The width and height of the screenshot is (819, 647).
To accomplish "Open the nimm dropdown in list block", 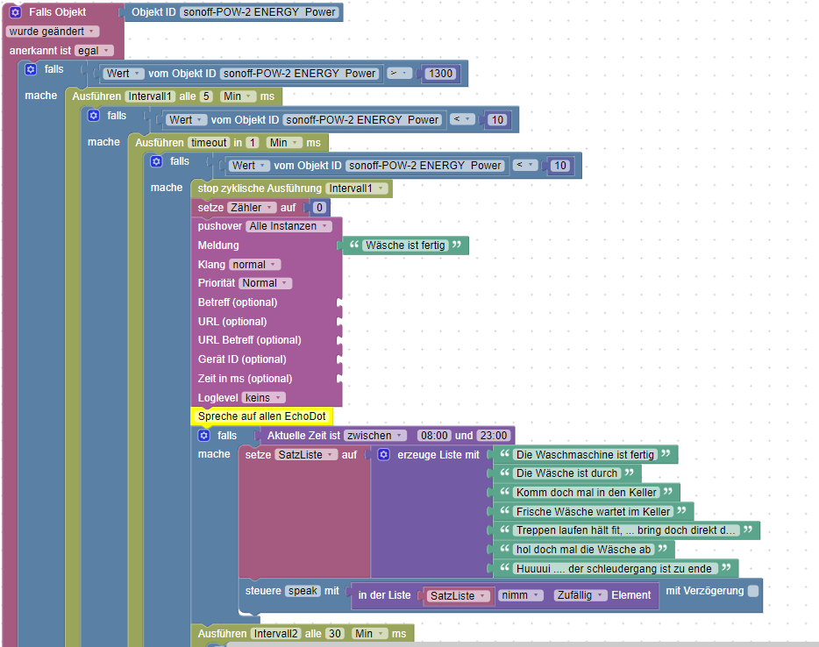I will coord(521,595).
